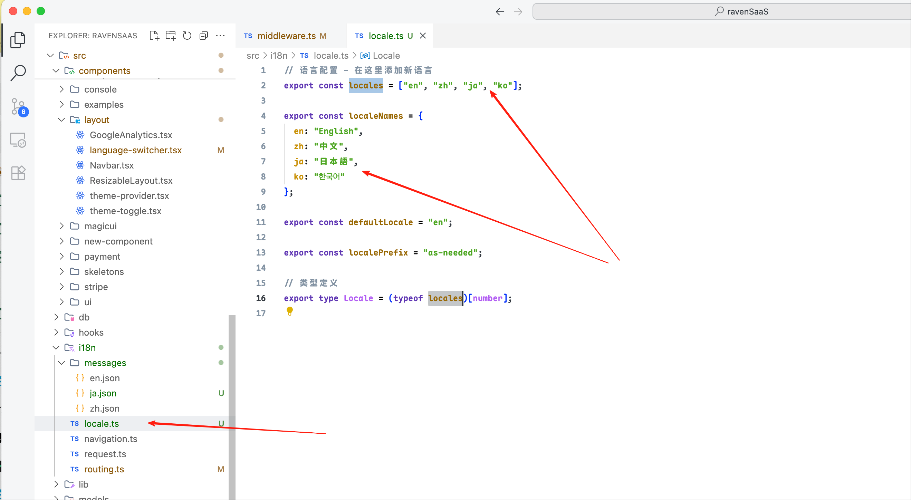Image resolution: width=911 pixels, height=500 pixels.
Task: Collapse the messages folder
Action: [x=61, y=363]
